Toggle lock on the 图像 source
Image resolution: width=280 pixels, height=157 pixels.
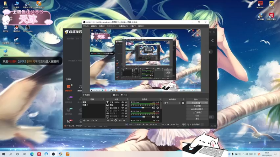coord(126,105)
